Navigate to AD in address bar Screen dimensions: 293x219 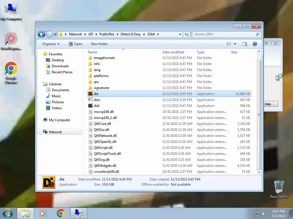91,34
